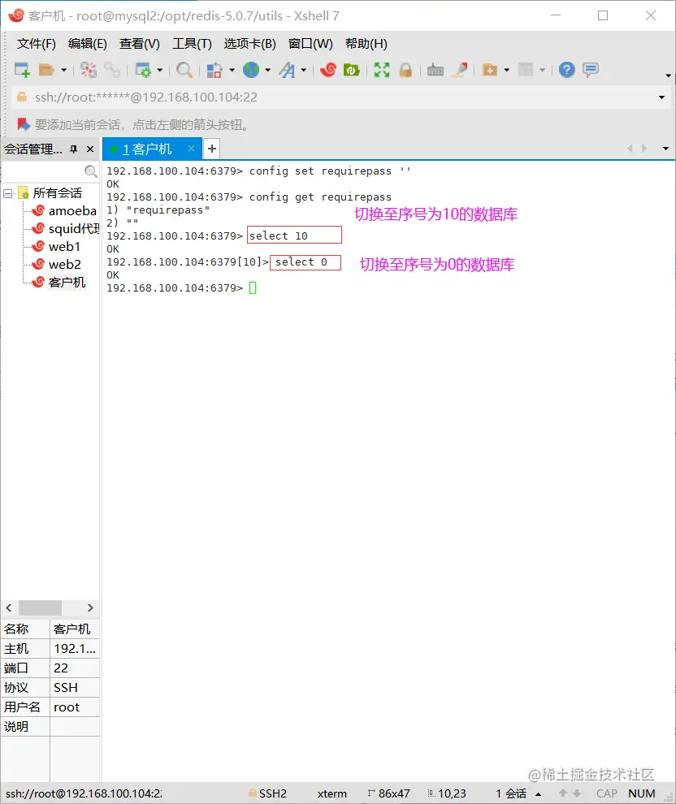Click the session panel scroll left arrow
This screenshot has height=804, width=676.
point(9,607)
